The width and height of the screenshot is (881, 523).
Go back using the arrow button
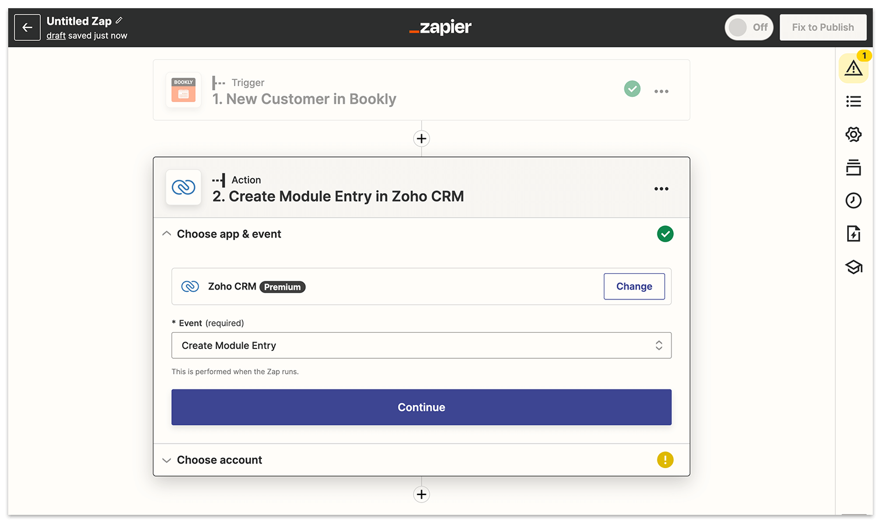pos(27,27)
